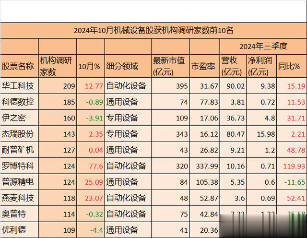The width and height of the screenshot is (307, 238).
Task: Select the 2024年三季度 header cell
Action: (263, 47)
